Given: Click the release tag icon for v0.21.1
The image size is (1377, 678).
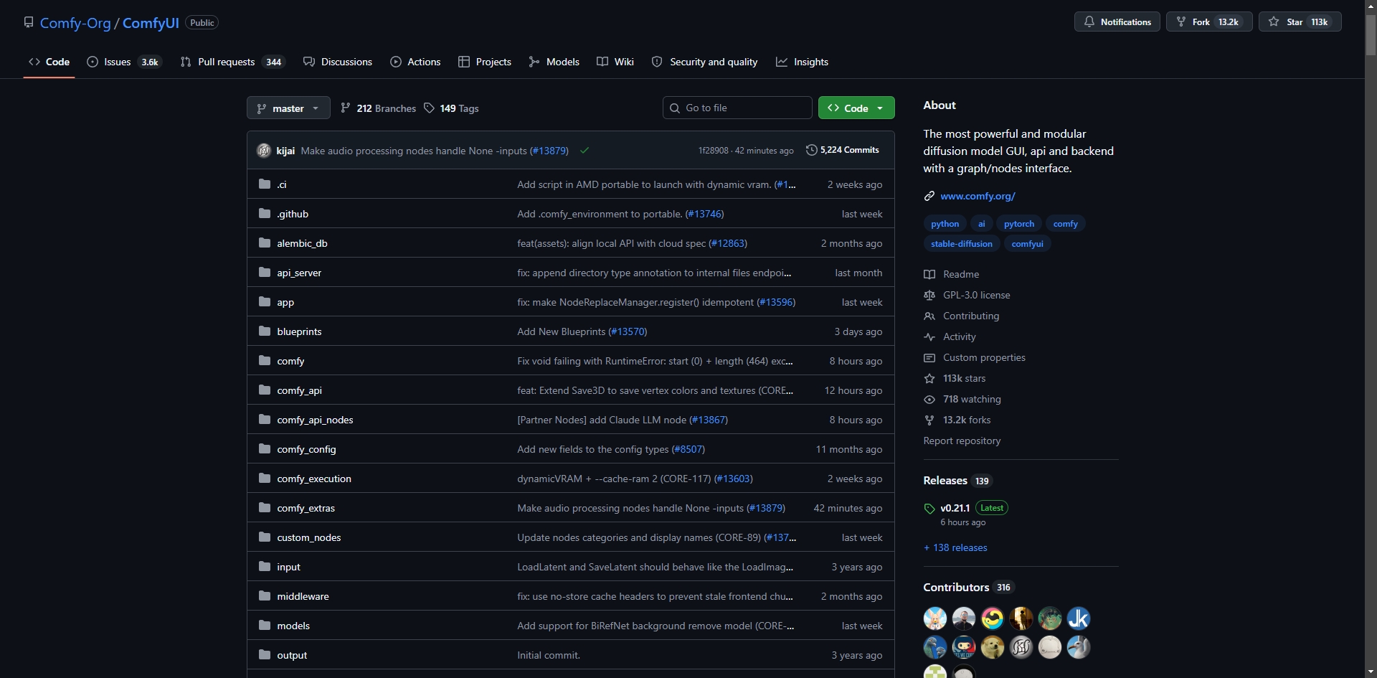Looking at the screenshot, I should point(929,509).
